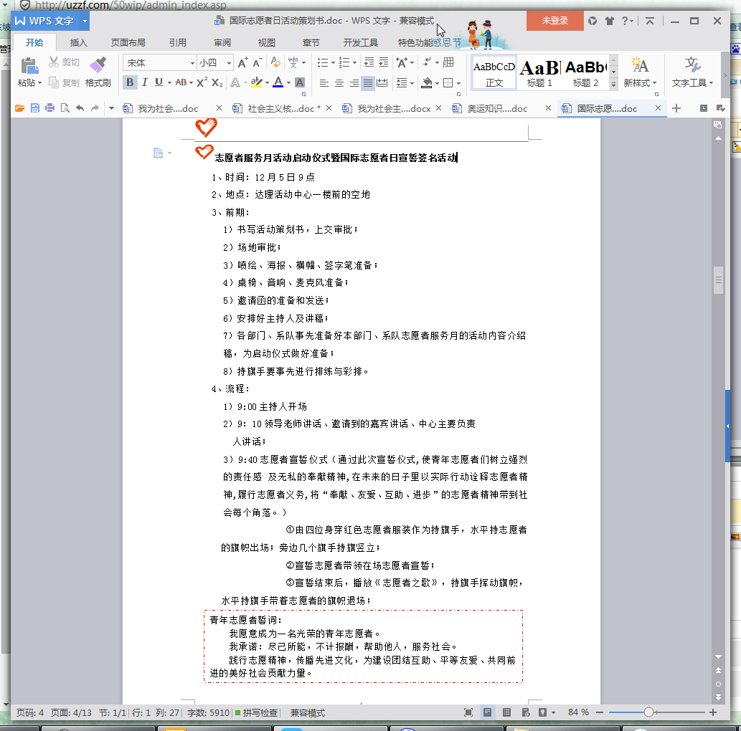
Task: Decrease indent icon
Action: tap(369, 62)
